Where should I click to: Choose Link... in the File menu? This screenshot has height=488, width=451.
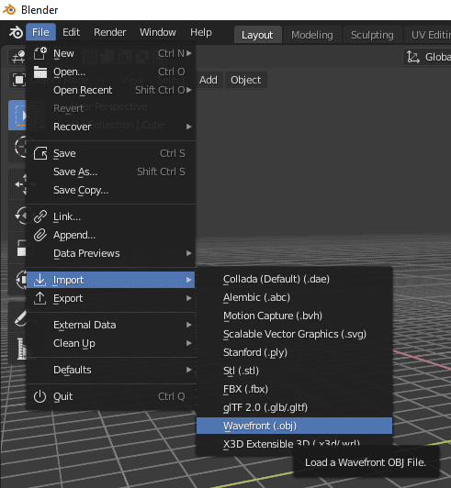point(110,216)
